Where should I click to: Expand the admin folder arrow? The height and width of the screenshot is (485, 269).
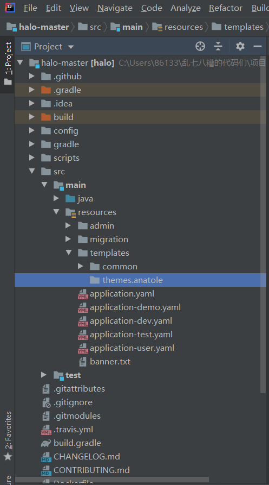[68, 225]
